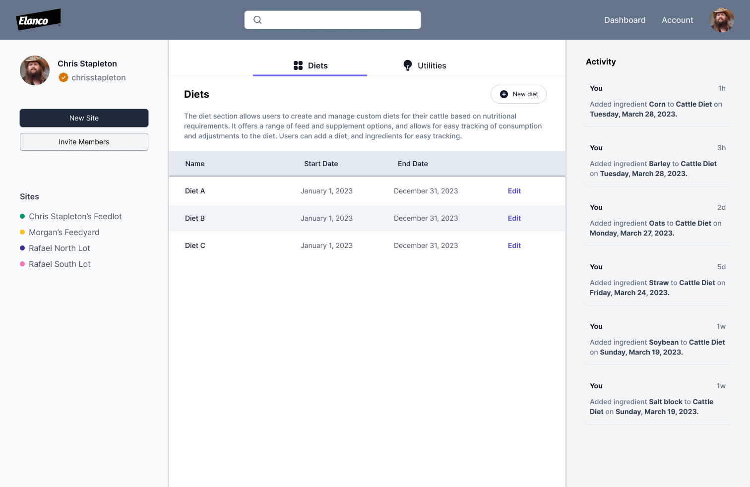Edit the Diet B row
750x487 pixels.
(514, 218)
